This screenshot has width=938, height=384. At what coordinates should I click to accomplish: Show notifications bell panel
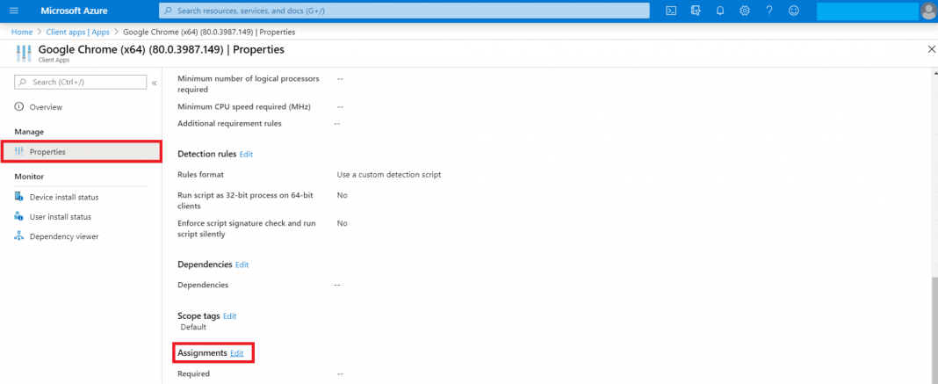(720, 11)
